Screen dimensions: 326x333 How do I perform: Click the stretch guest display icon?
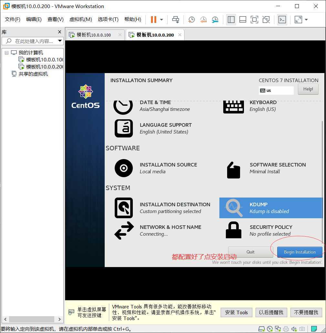tap(299, 19)
